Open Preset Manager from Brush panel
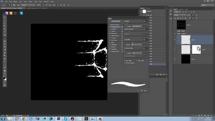The image size is (215, 121). (142, 91)
